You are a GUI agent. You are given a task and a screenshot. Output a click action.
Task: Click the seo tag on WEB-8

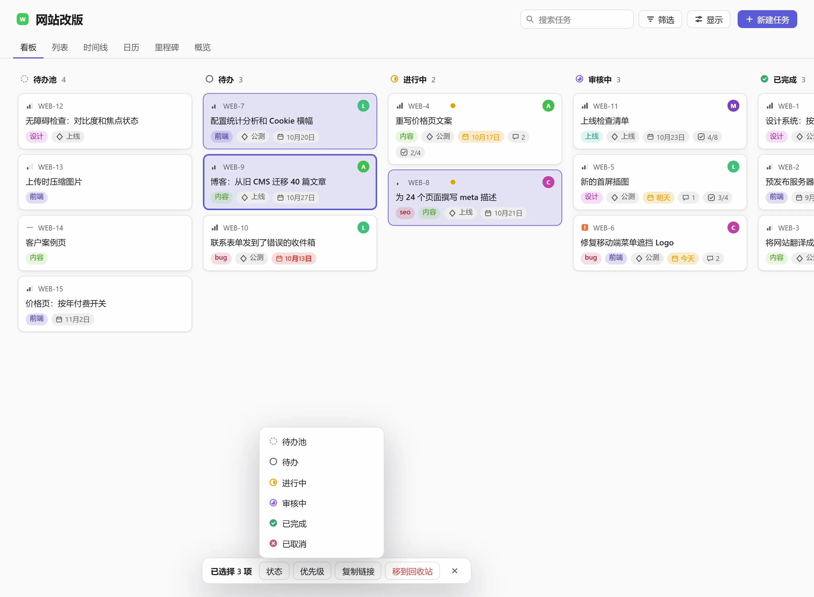pyautogui.click(x=405, y=213)
